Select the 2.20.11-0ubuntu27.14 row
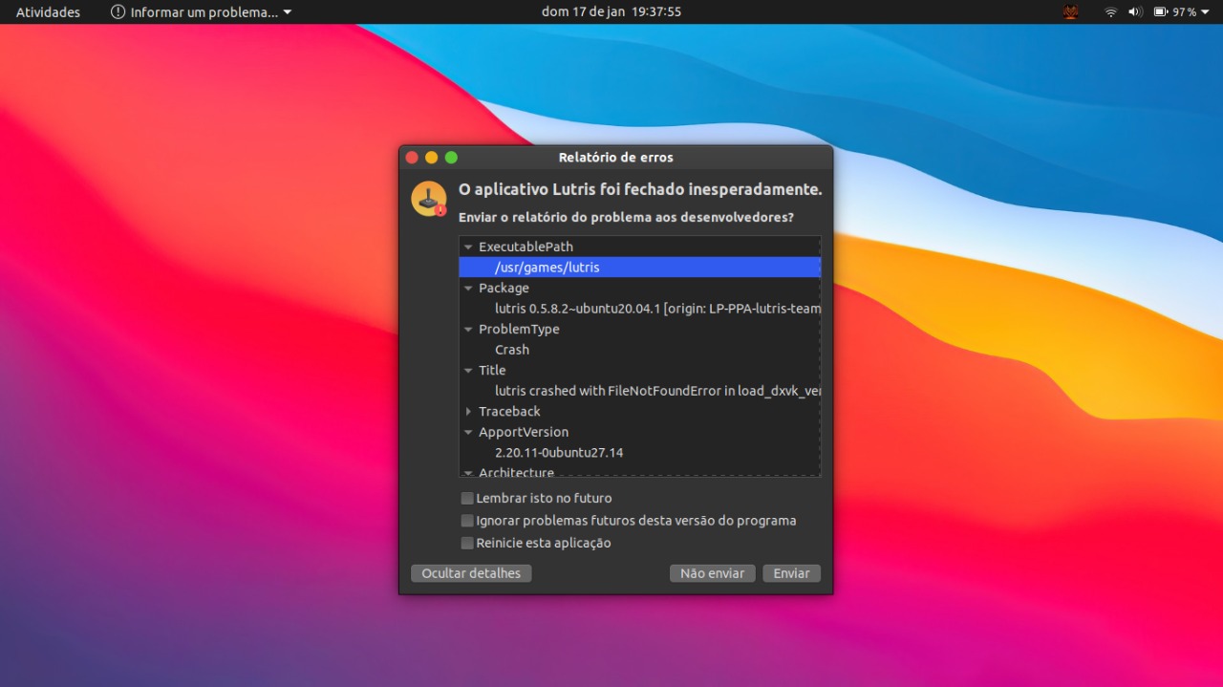The image size is (1223, 687). 640,453
